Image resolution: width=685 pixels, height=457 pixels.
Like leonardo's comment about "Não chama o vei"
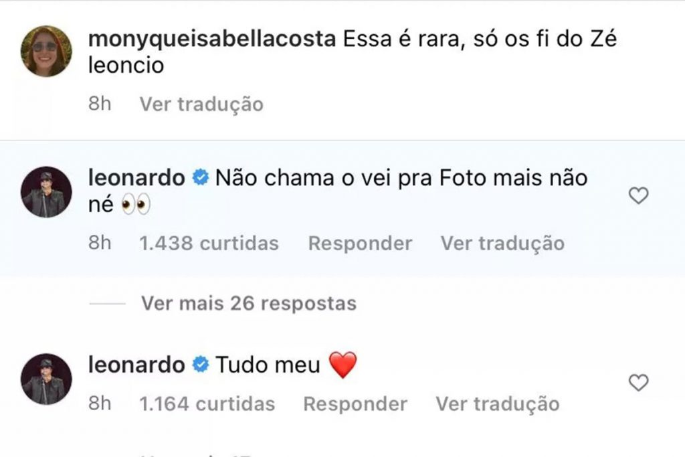pos(640,195)
